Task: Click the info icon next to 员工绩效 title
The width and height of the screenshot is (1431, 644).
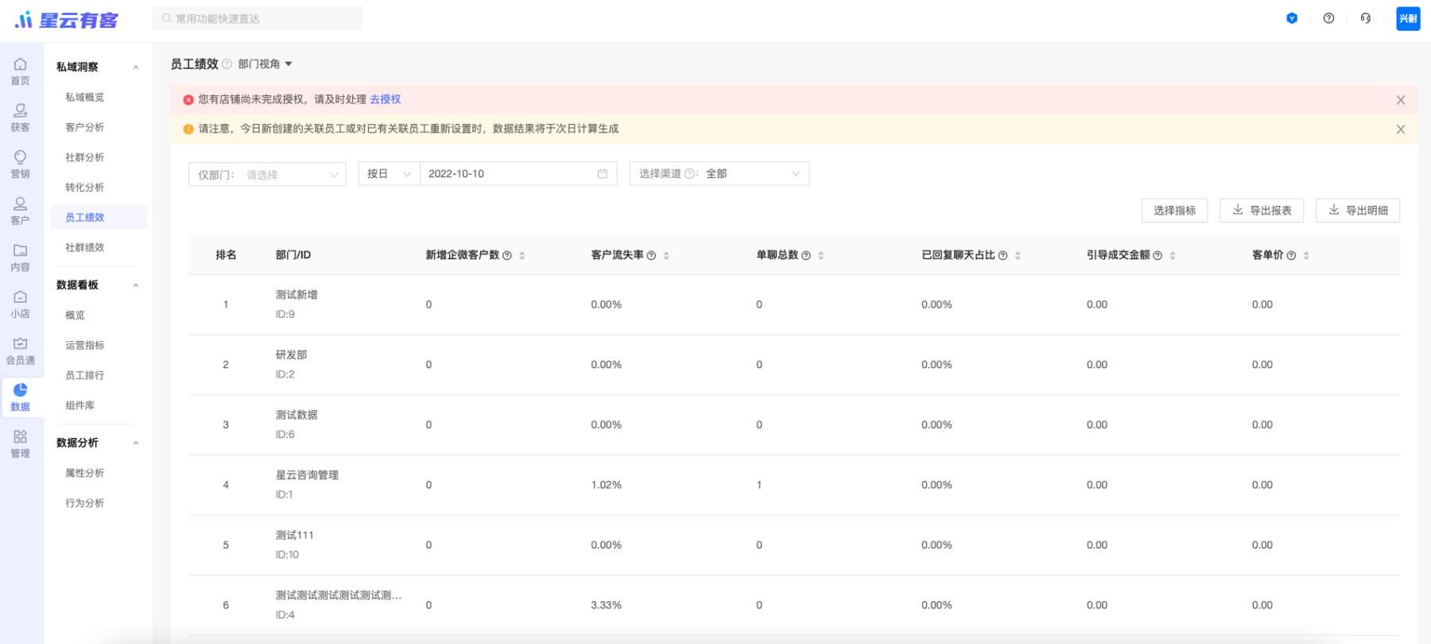Action: coord(227,64)
